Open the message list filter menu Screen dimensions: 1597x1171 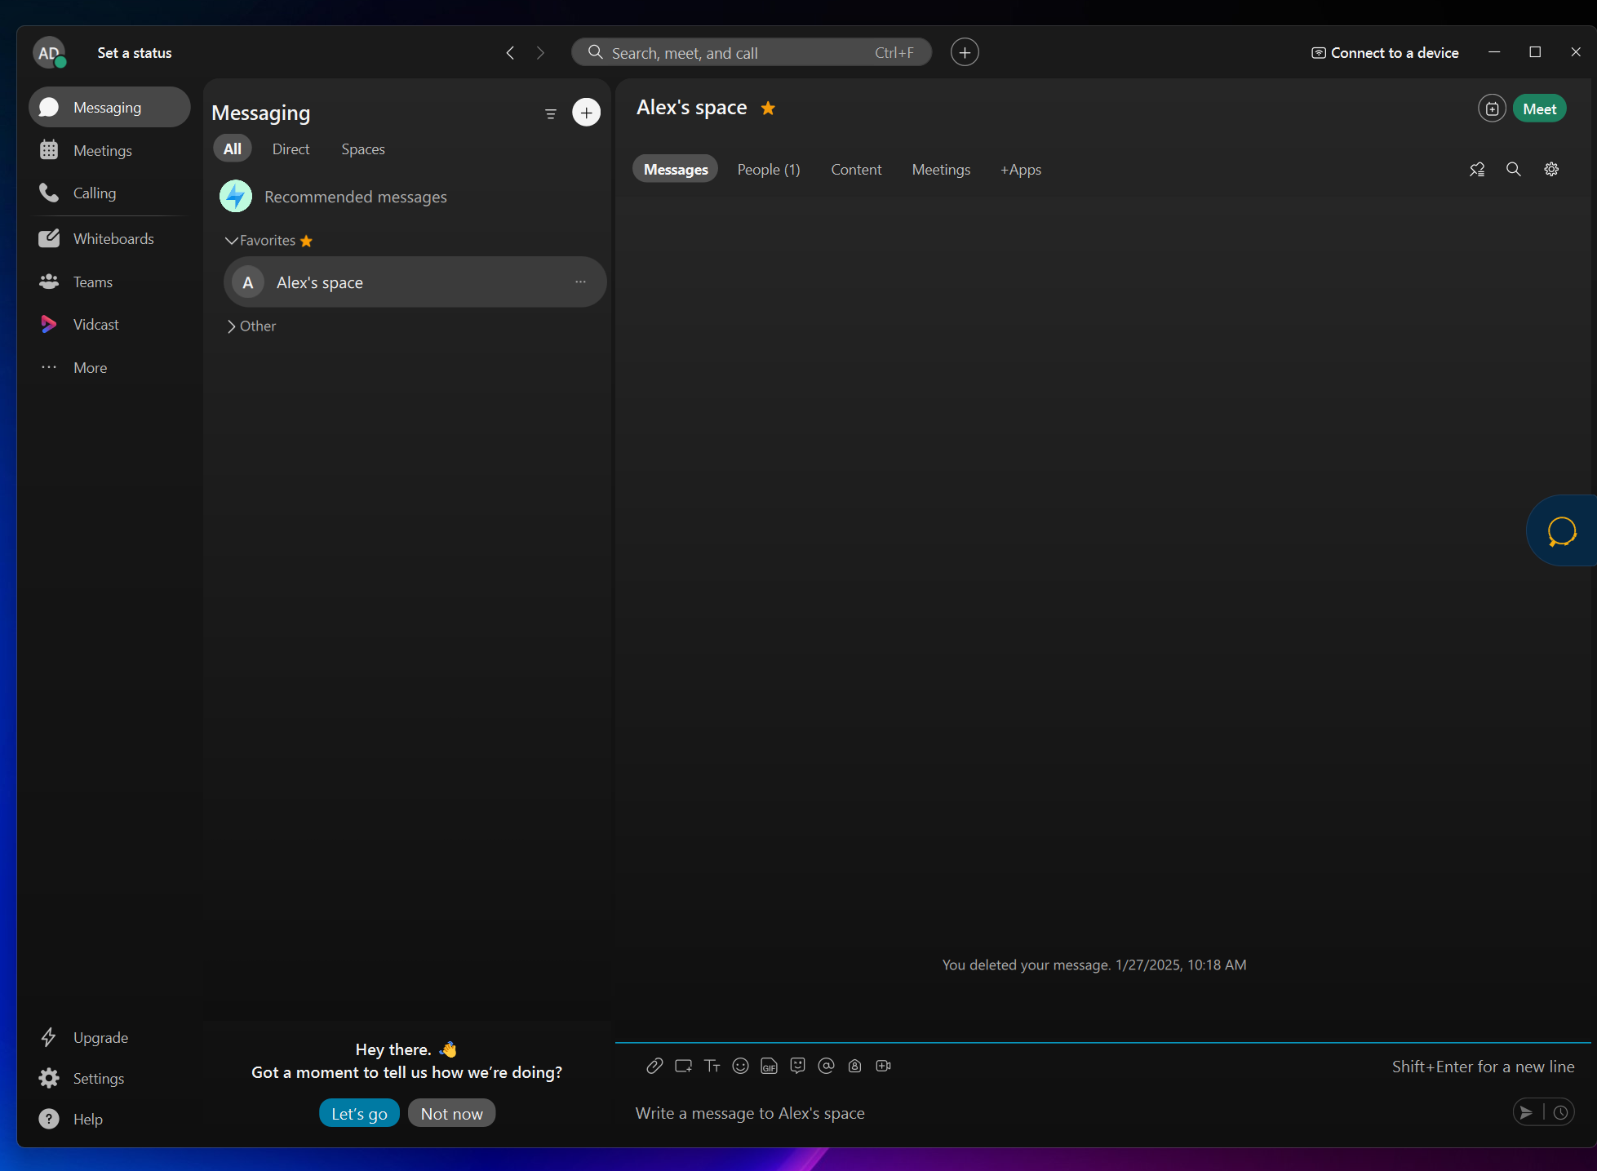tap(551, 113)
